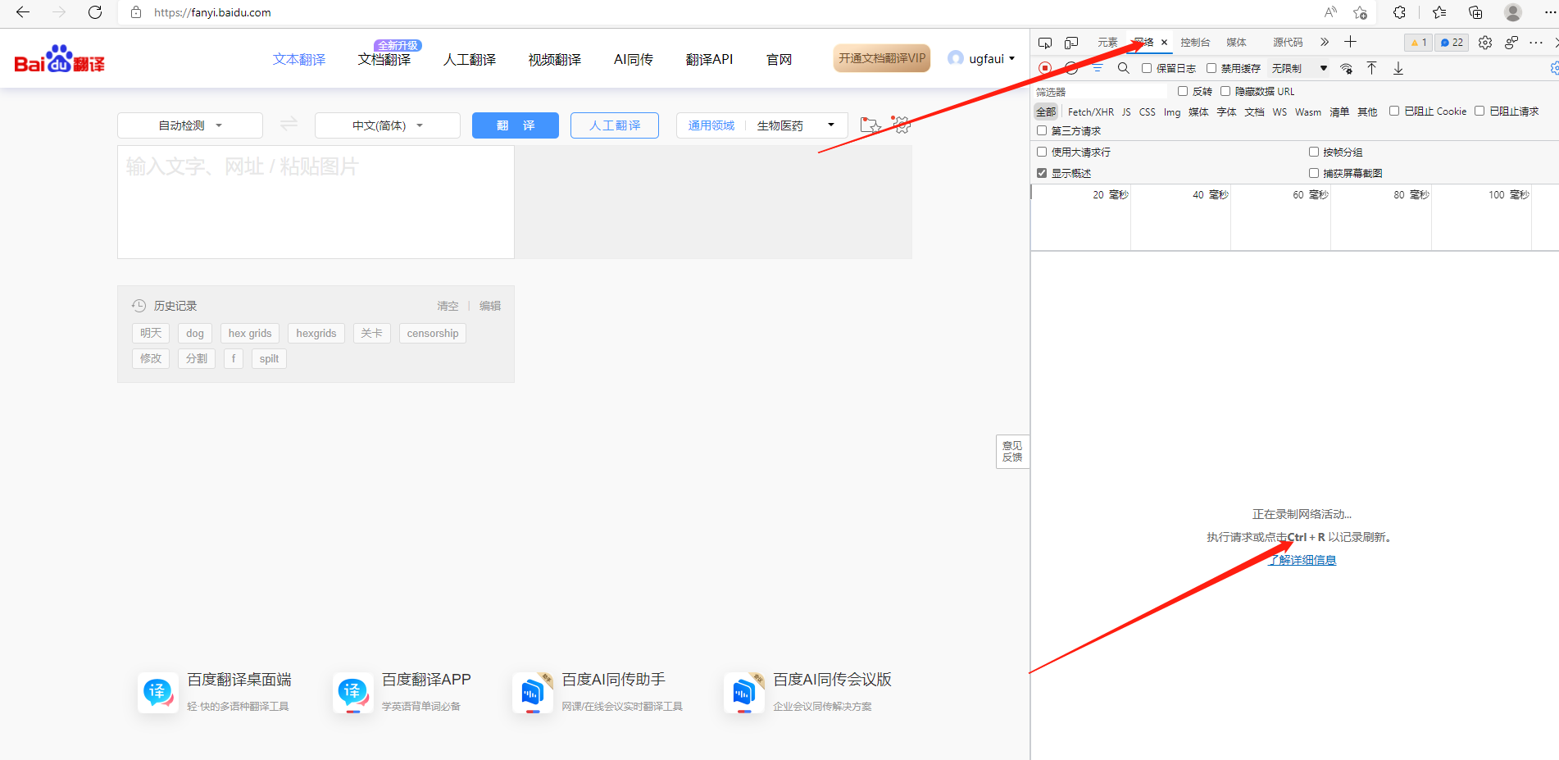Image resolution: width=1559 pixels, height=760 pixels.
Task: Click the blue 翻译 button
Action: tap(515, 125)
